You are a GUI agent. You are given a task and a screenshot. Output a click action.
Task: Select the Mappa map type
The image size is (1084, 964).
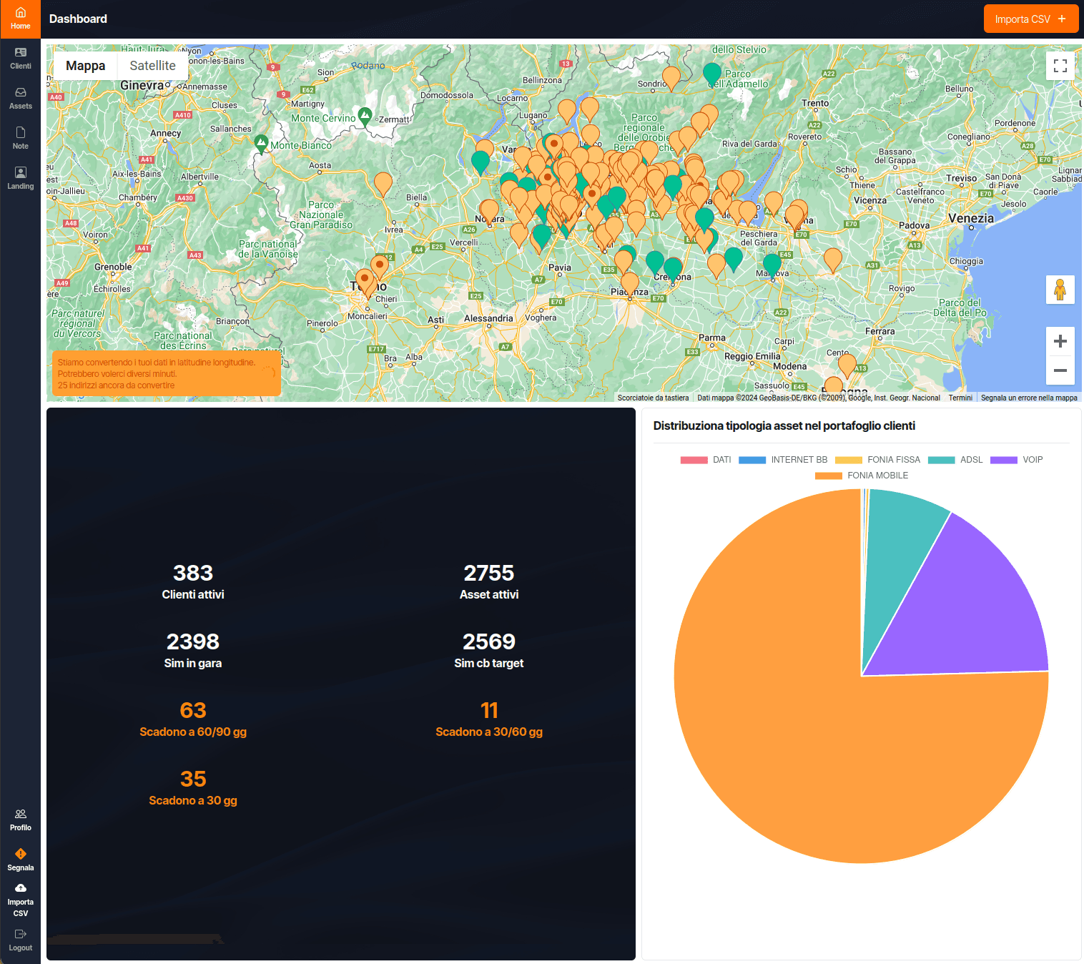(86, 66)
